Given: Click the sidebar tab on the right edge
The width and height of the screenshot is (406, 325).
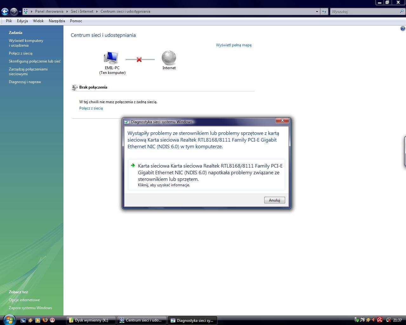Looking at the screenshot, I should point(405,151).
